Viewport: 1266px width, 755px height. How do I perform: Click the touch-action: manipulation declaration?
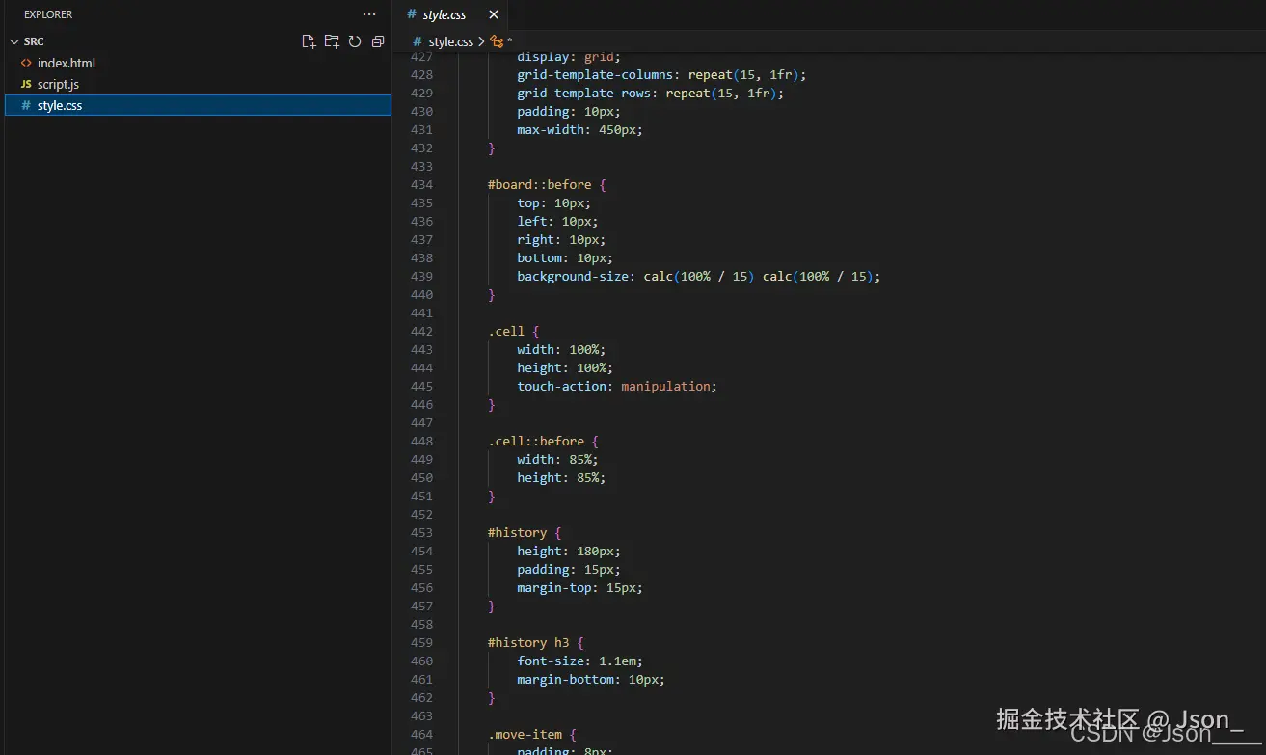pos(616,386)
